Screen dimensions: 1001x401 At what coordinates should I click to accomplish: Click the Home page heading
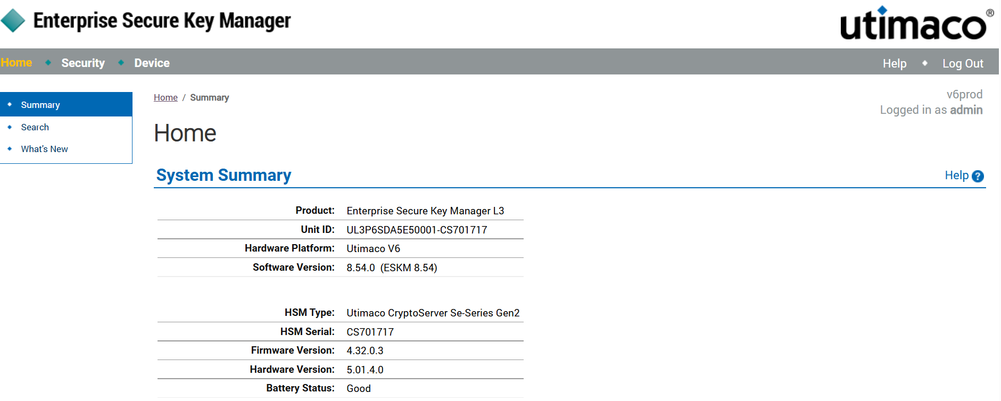(185, 133)
